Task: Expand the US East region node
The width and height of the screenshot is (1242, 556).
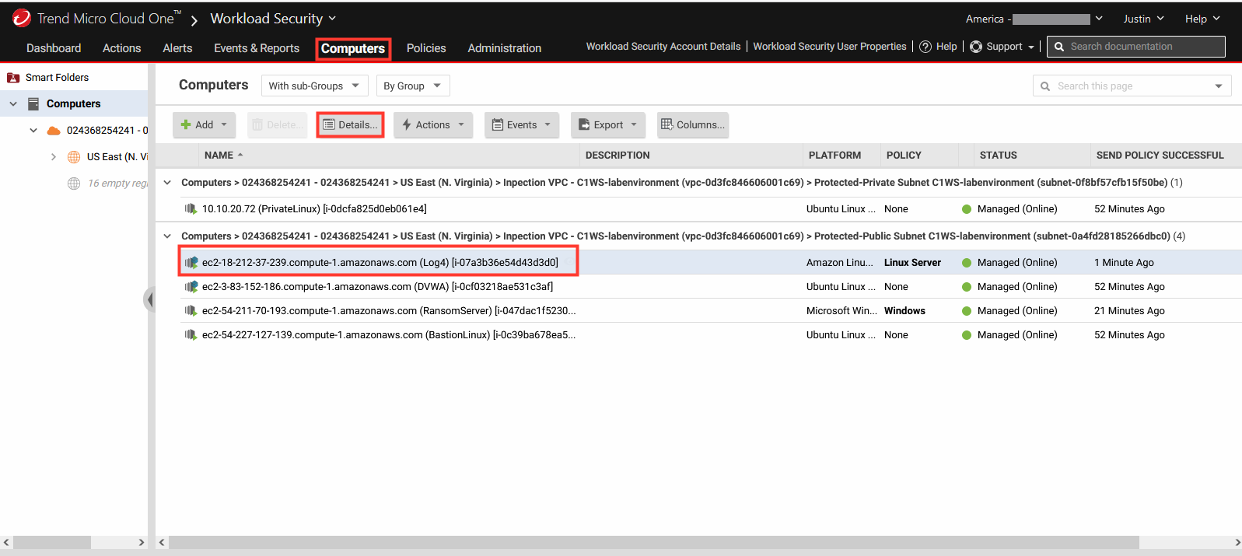Action: coord(54,157)
